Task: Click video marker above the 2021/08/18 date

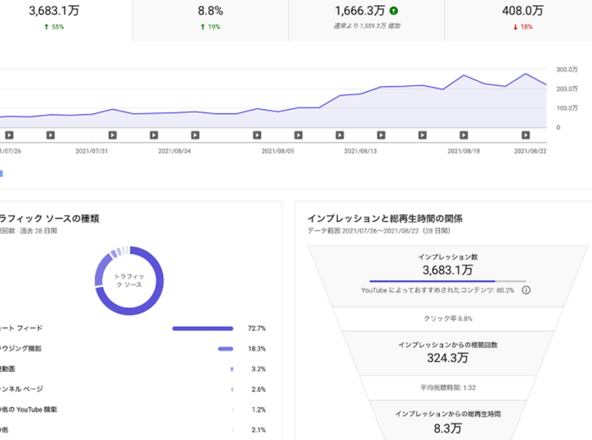Action: point(463,135)
